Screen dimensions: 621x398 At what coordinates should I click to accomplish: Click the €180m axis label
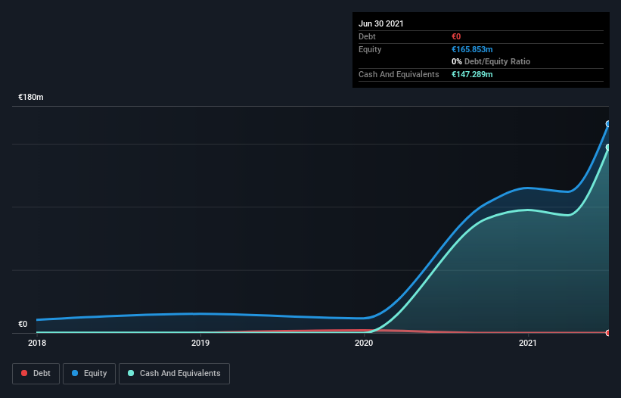click(x=31, y=97)
